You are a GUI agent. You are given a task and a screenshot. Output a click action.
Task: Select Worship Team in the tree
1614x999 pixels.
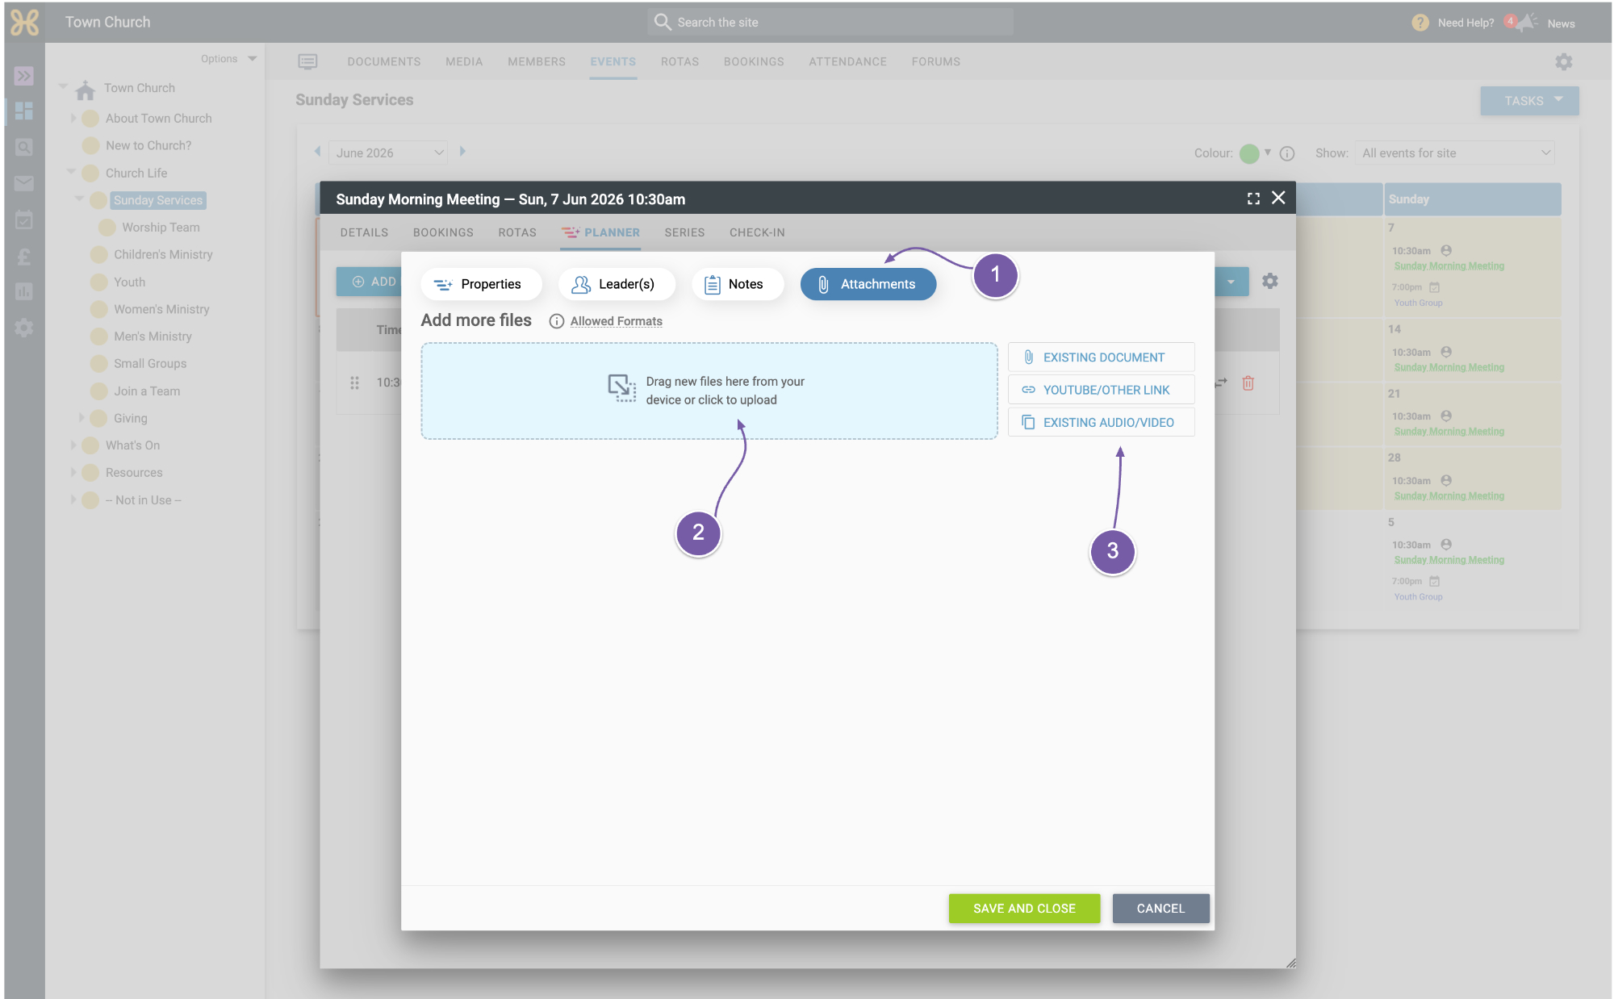(x=161, y=228)
